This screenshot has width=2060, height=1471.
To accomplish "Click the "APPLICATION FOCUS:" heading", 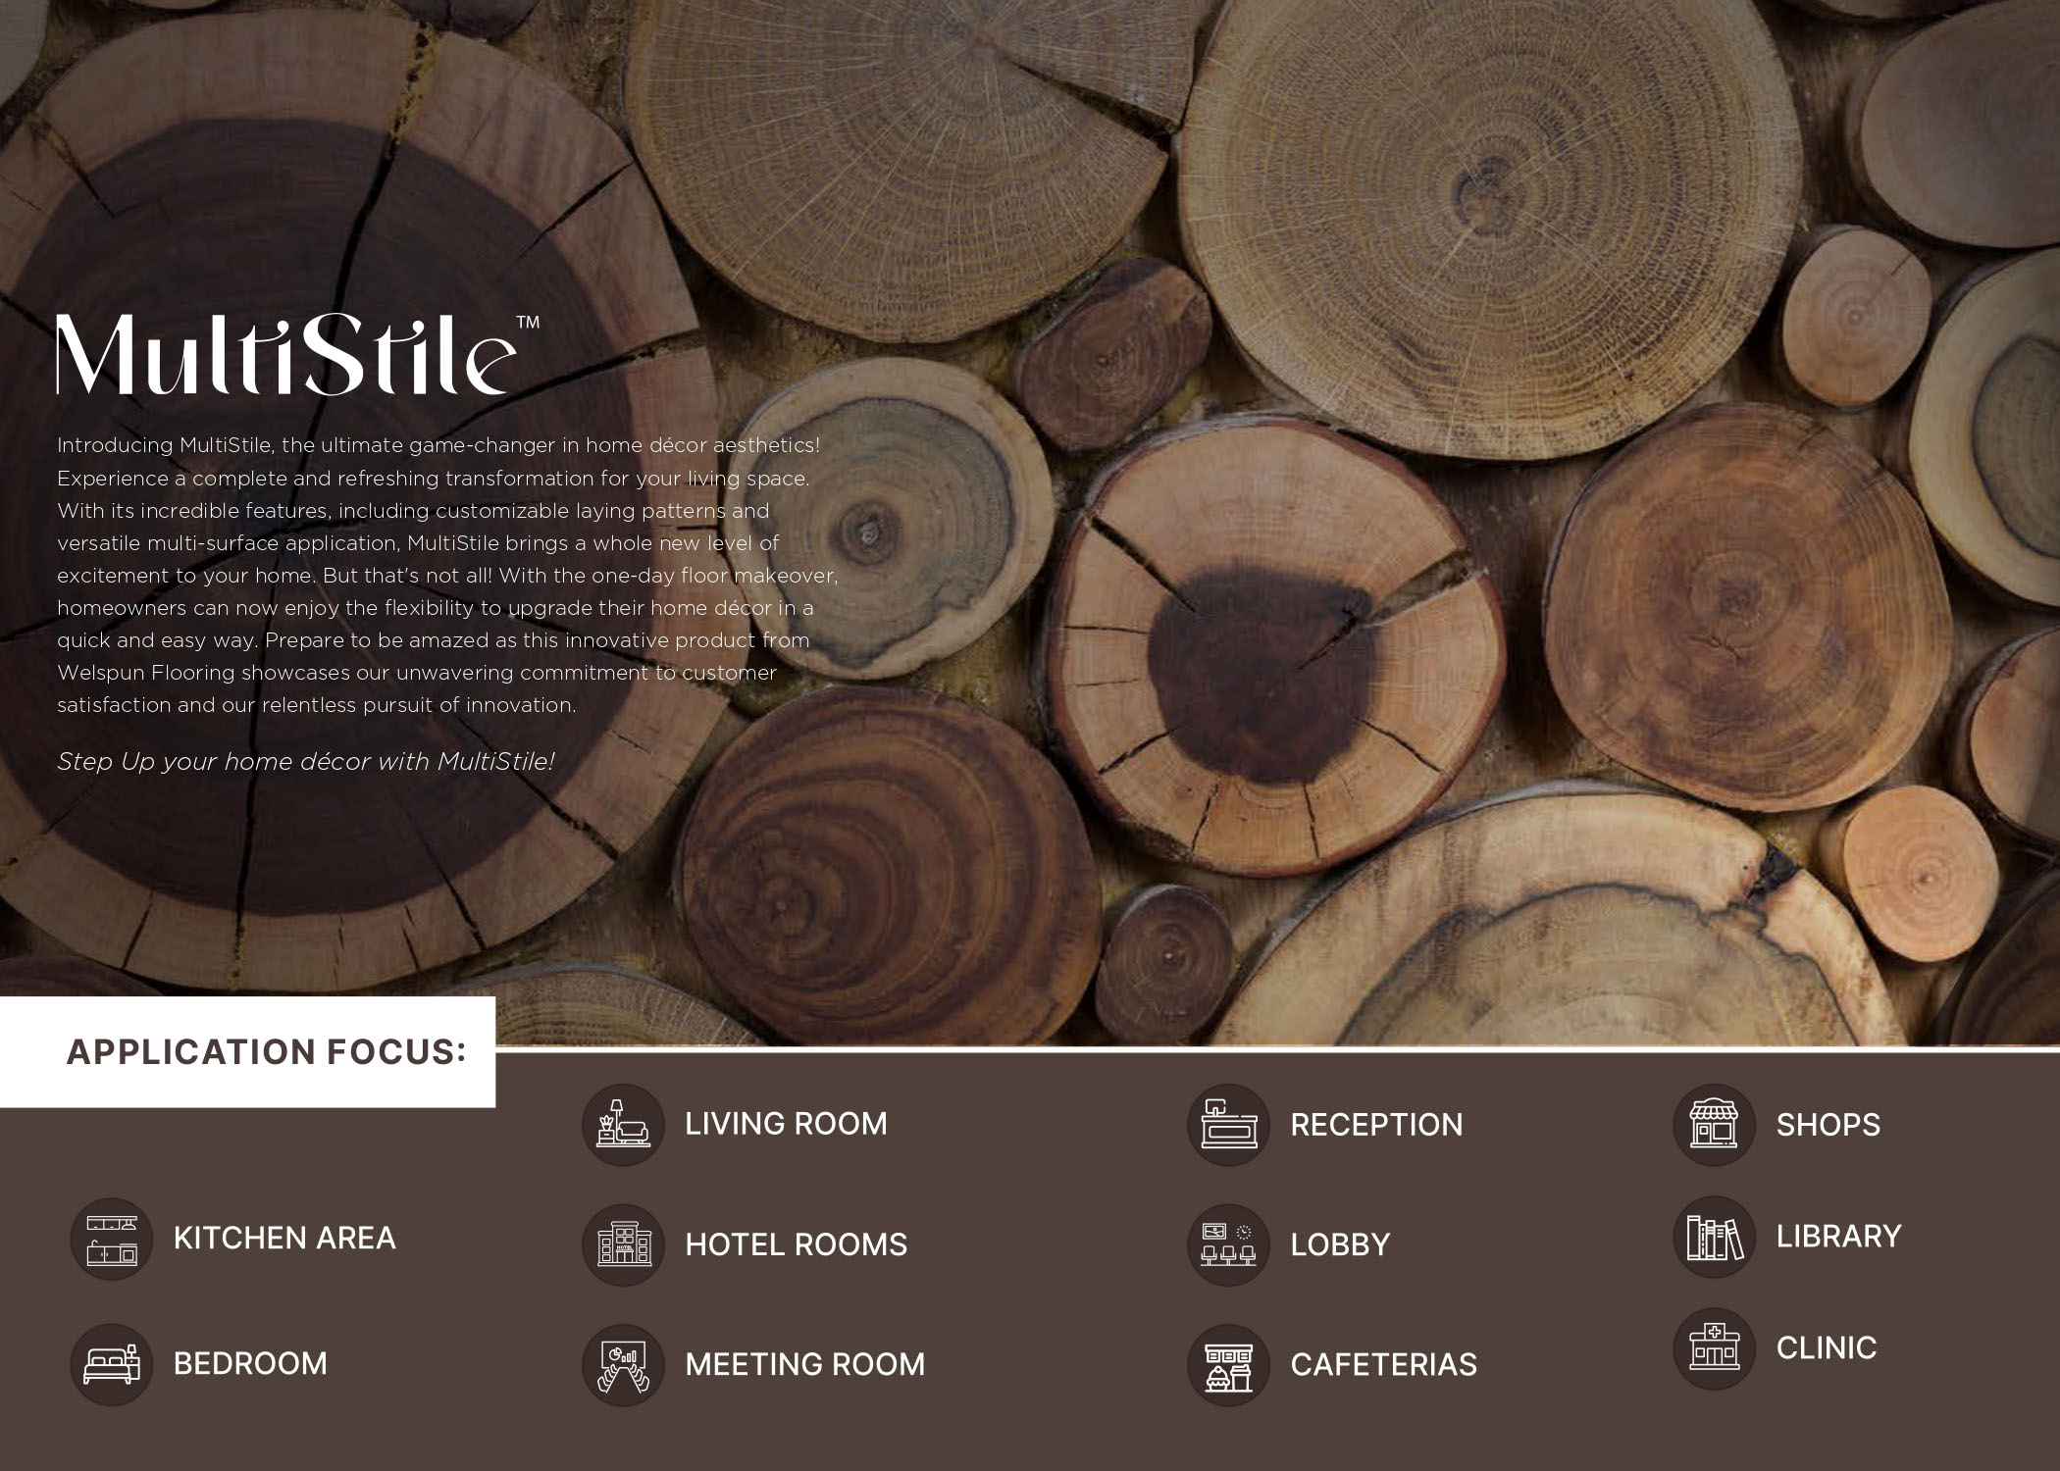I will [266, 1052].
